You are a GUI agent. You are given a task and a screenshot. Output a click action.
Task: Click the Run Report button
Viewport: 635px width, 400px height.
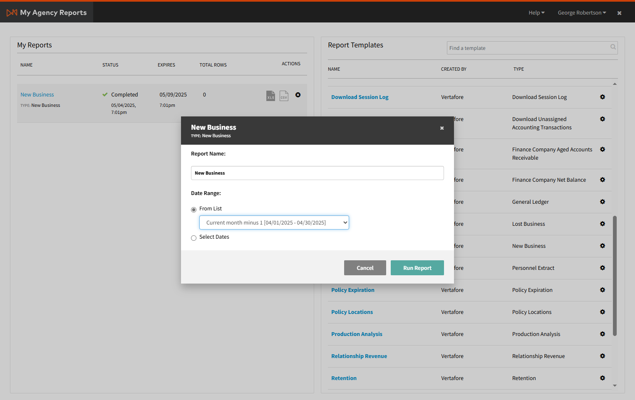417,268
